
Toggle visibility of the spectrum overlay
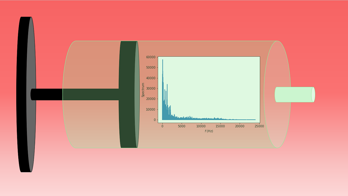(209, 90)
